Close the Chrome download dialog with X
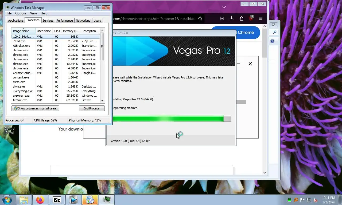This screenshot has width=342, height=205. [x=250, y=64]
